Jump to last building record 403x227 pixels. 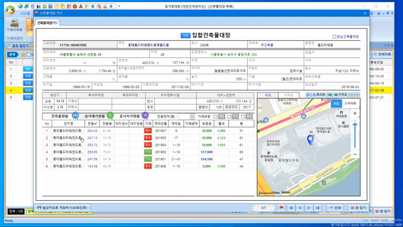coord(318,208)
